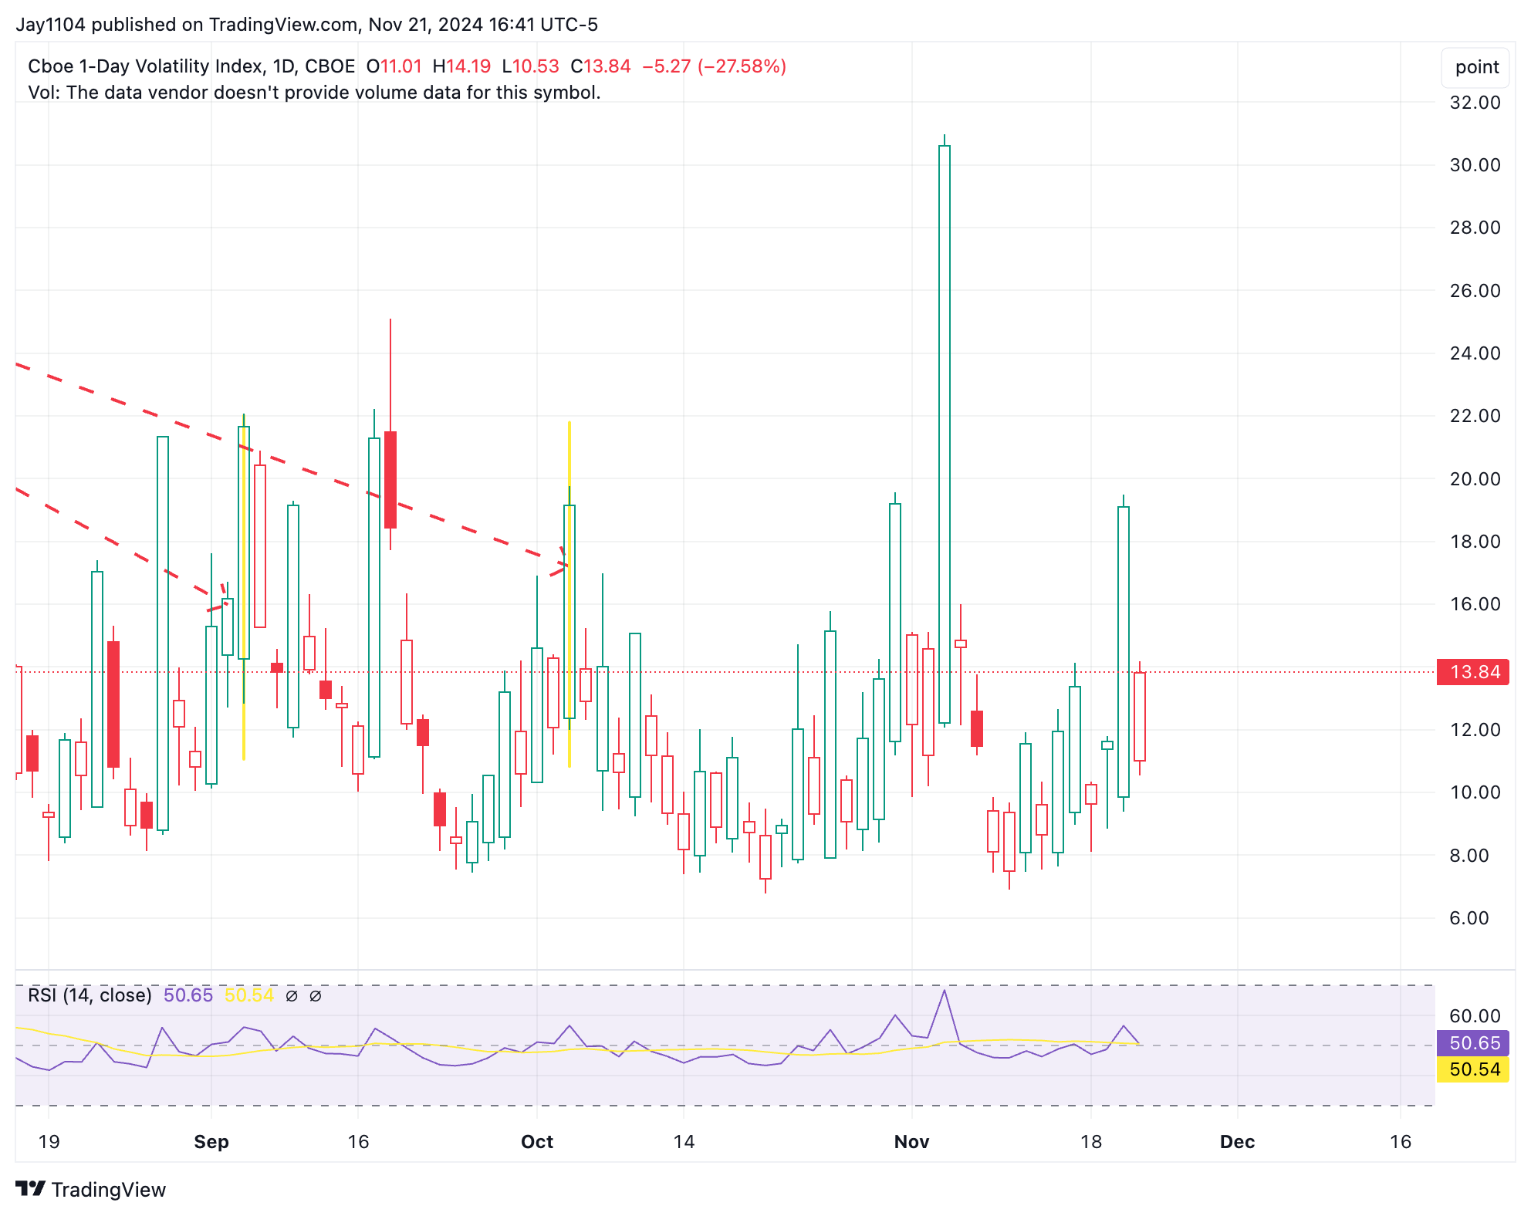Click the second null icon in RSI legend
This screenshot has width=1531, height=1216.
click(315, 996)
